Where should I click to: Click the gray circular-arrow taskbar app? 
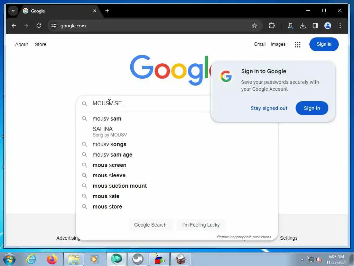[138, 259]
